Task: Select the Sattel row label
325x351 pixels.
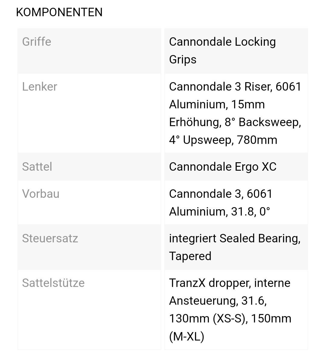Action: coord(37,166)
